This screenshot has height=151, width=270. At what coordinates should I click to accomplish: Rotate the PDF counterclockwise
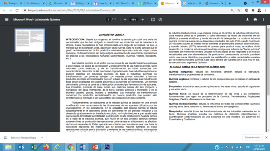point(160,20)
